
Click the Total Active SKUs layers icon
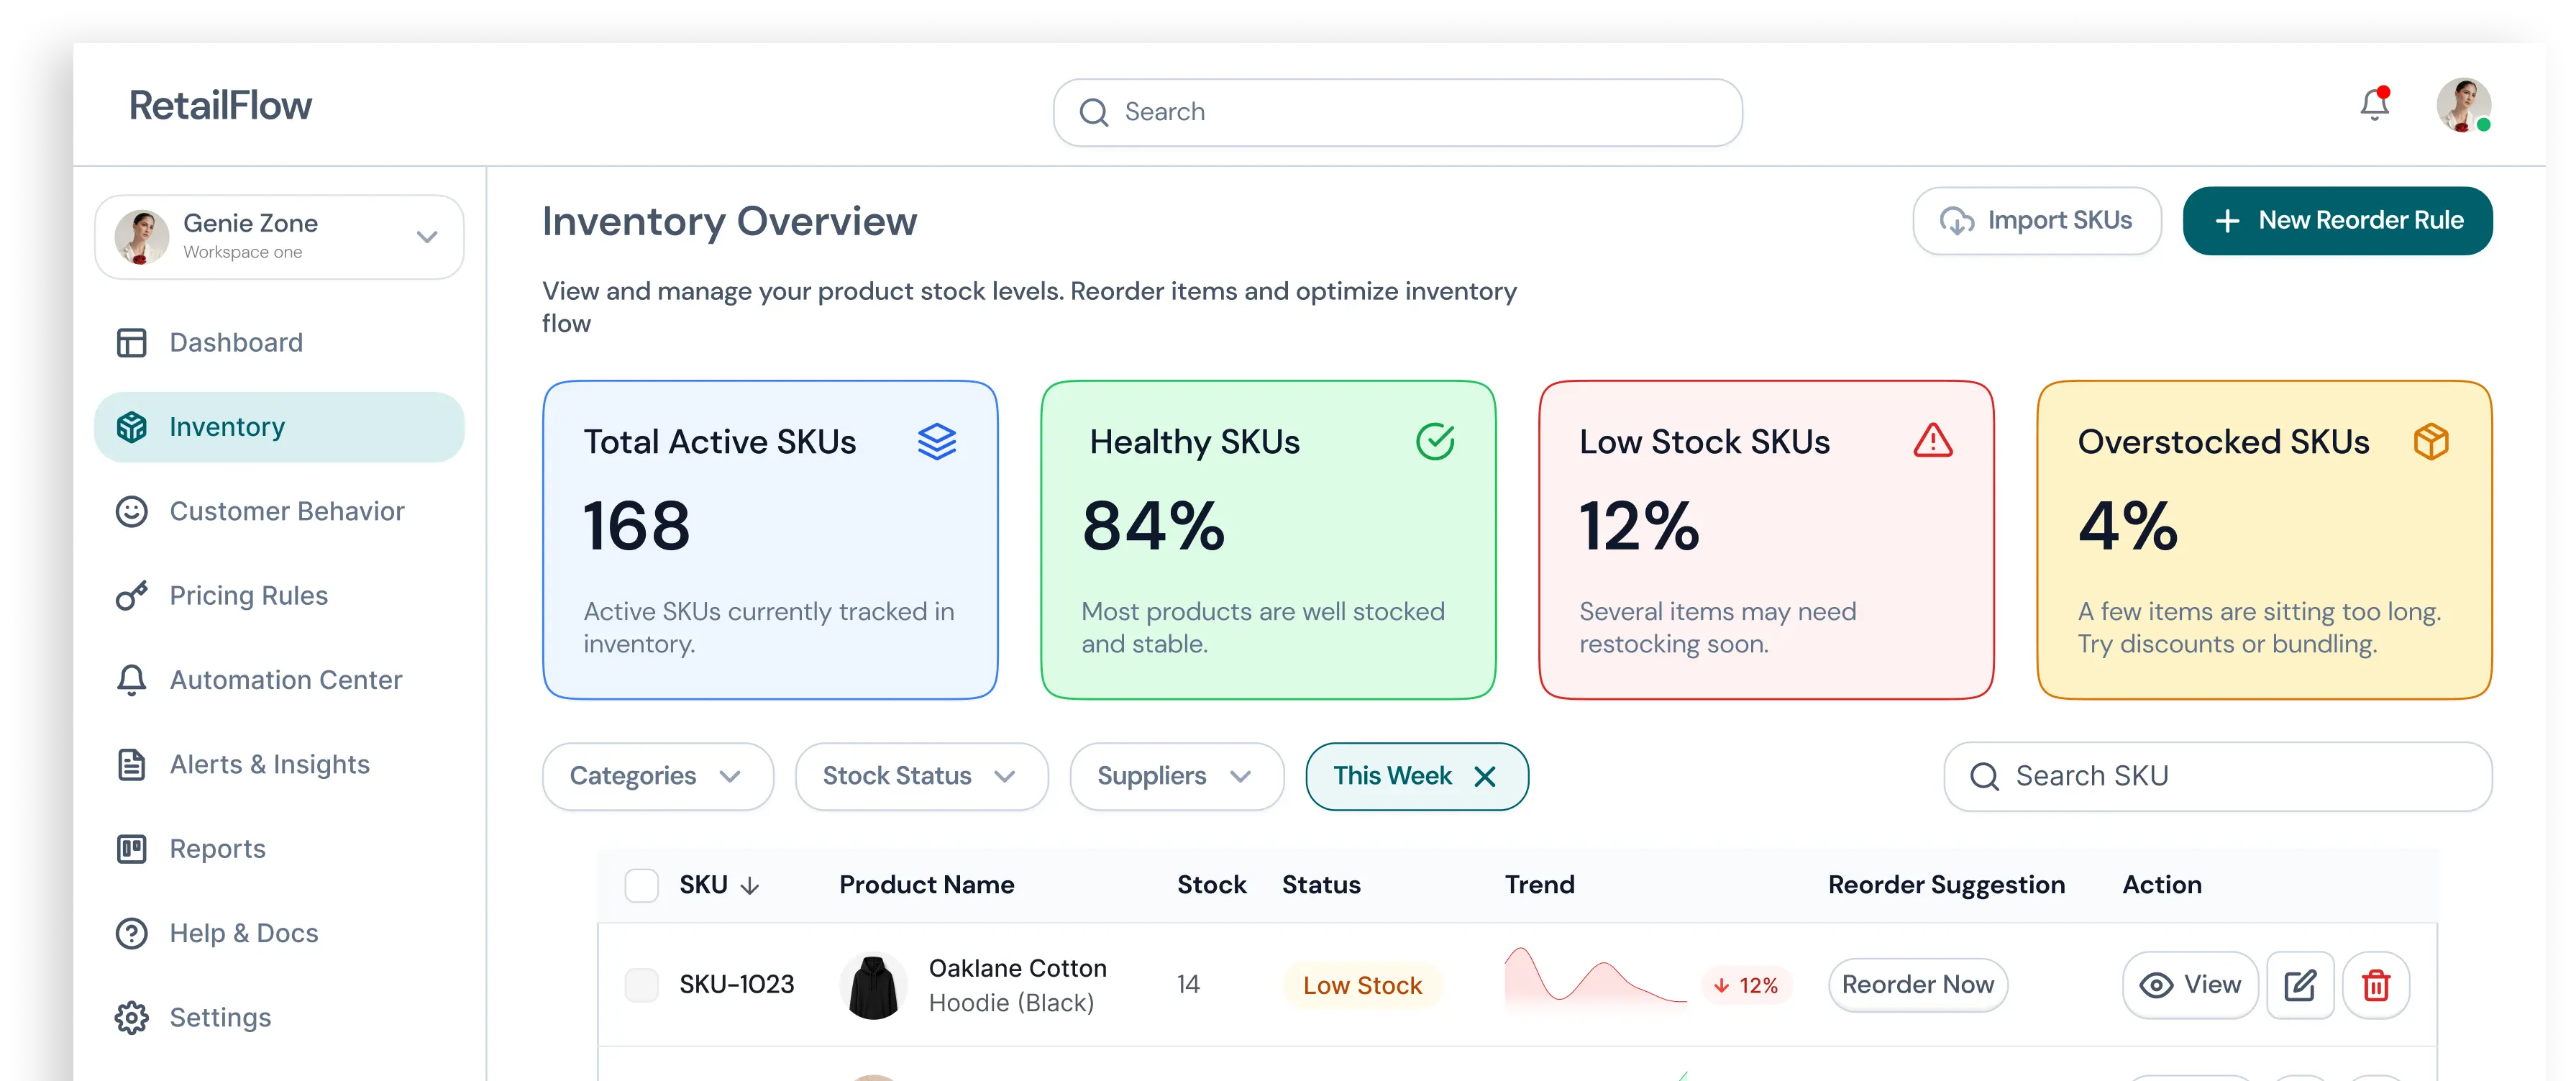pos(937,441)
